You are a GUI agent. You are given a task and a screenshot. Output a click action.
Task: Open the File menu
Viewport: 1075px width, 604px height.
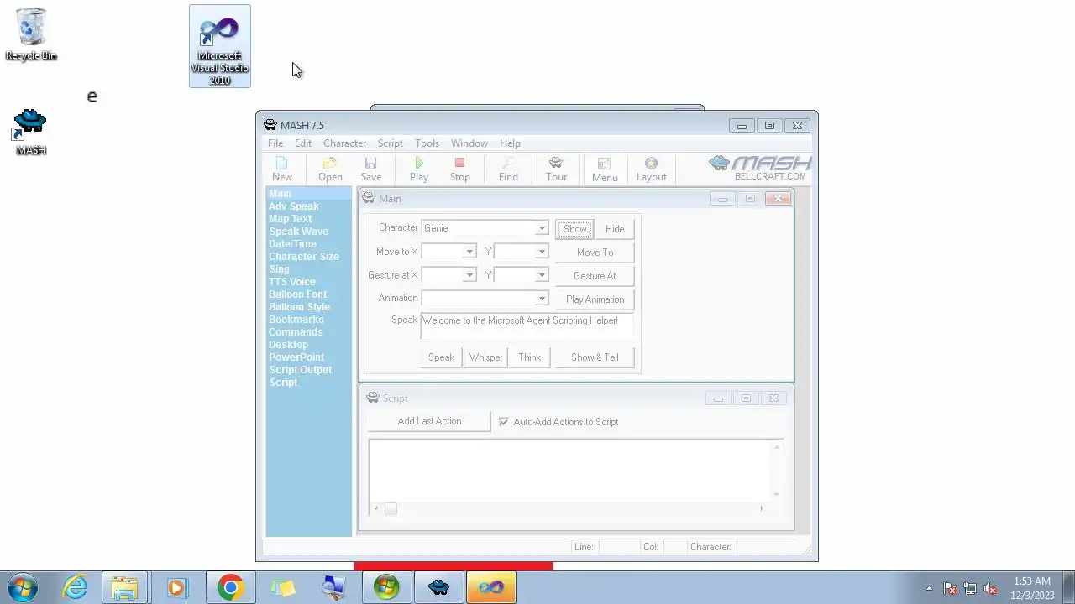pyautogui.click(x=275, y=143)
